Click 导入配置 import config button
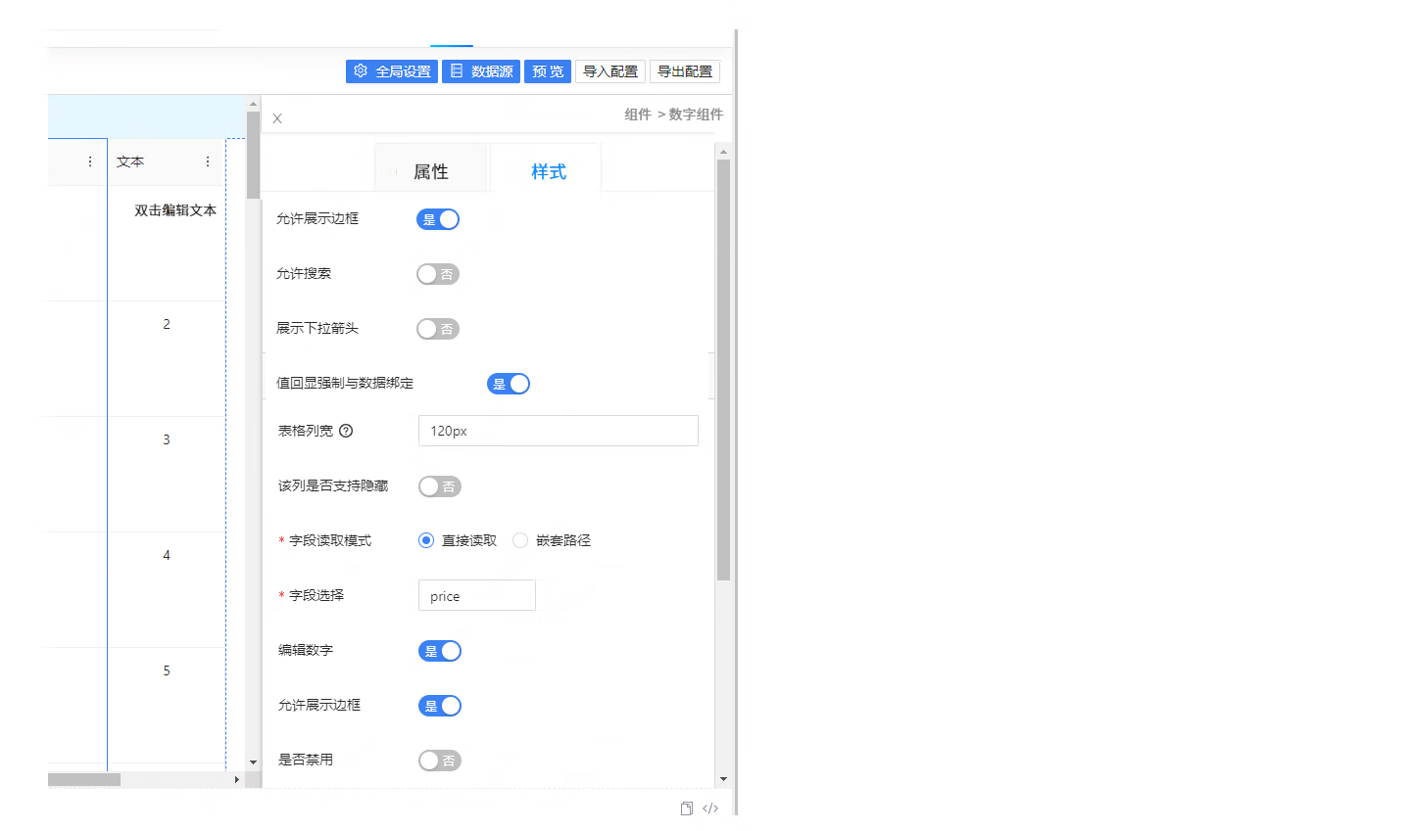Viewport: 1411px width, 831px height. [x=610, y=71]
